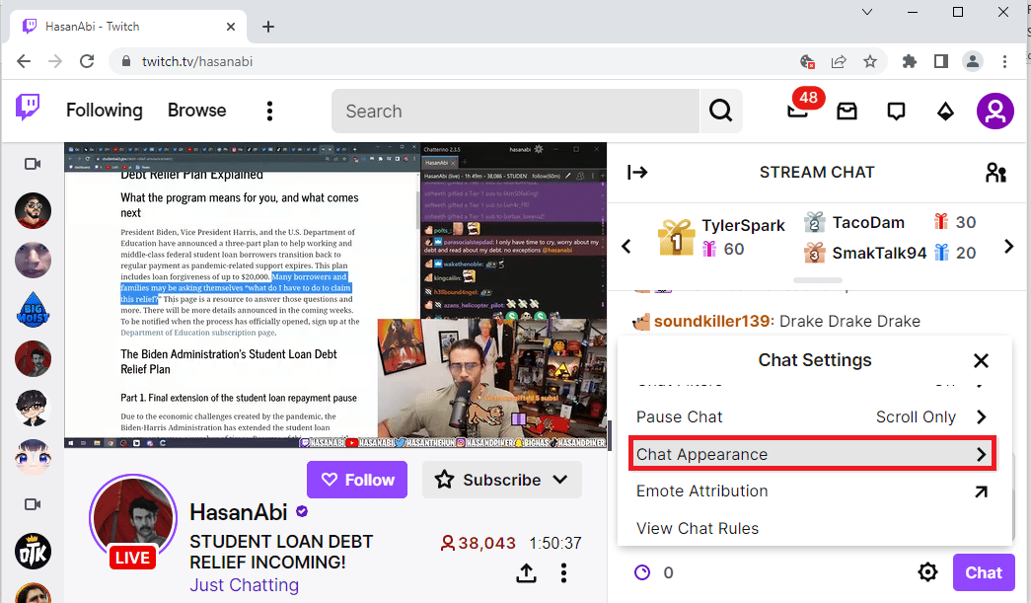Click the purple Chat send button
This screenshot has width=1031, height=603.
(x=984, y=572)
